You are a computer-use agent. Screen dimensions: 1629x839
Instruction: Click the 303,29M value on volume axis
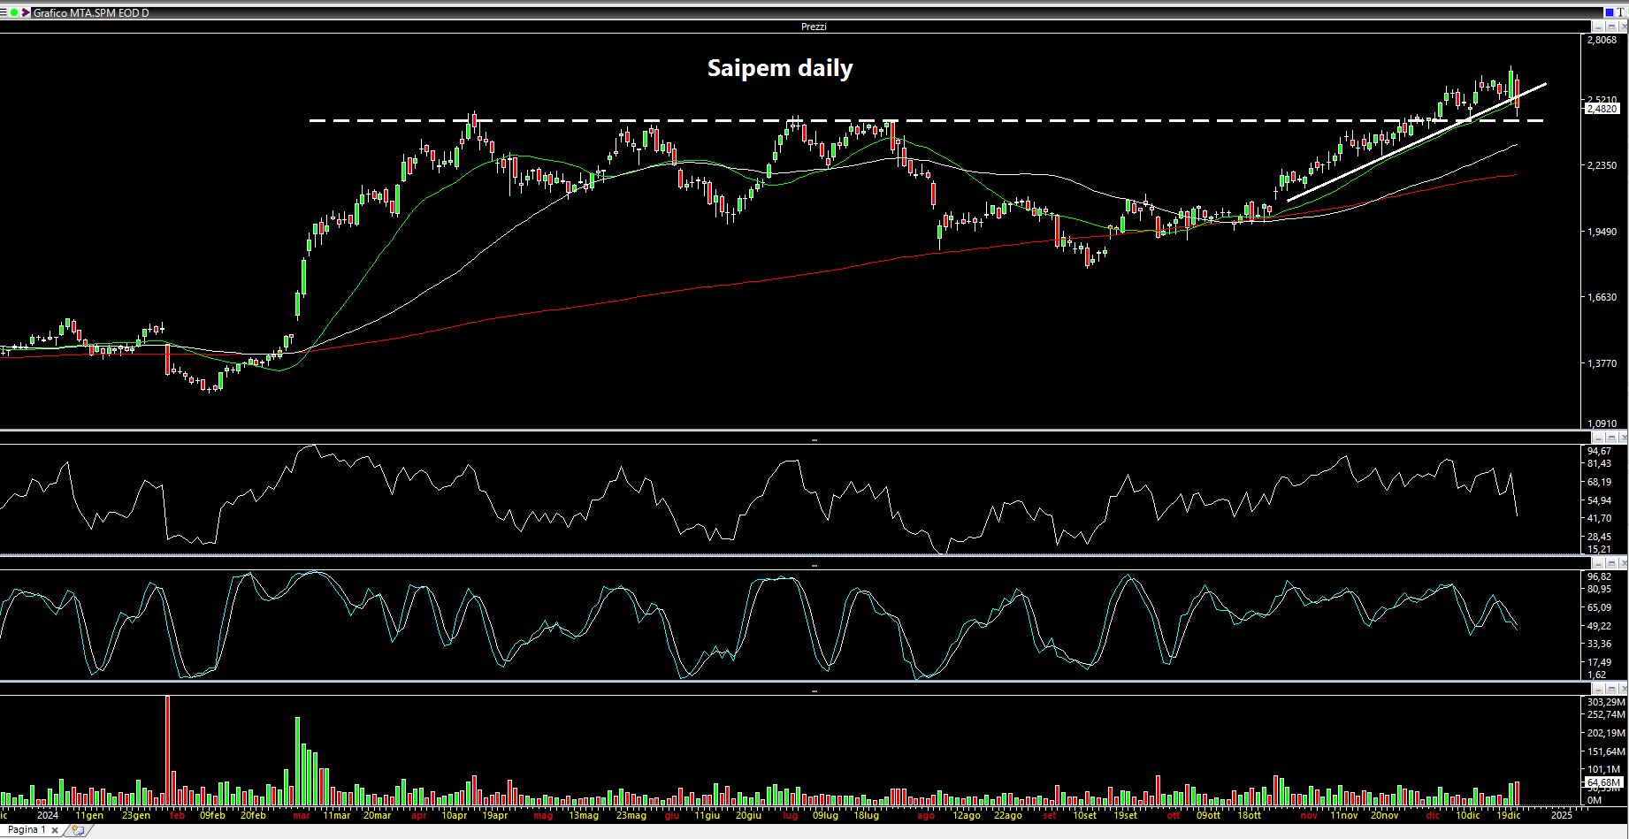coord(1606,701)
